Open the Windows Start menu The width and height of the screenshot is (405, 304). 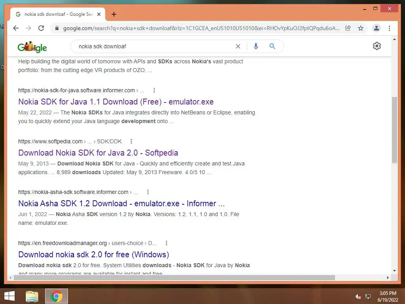(9, 296)
